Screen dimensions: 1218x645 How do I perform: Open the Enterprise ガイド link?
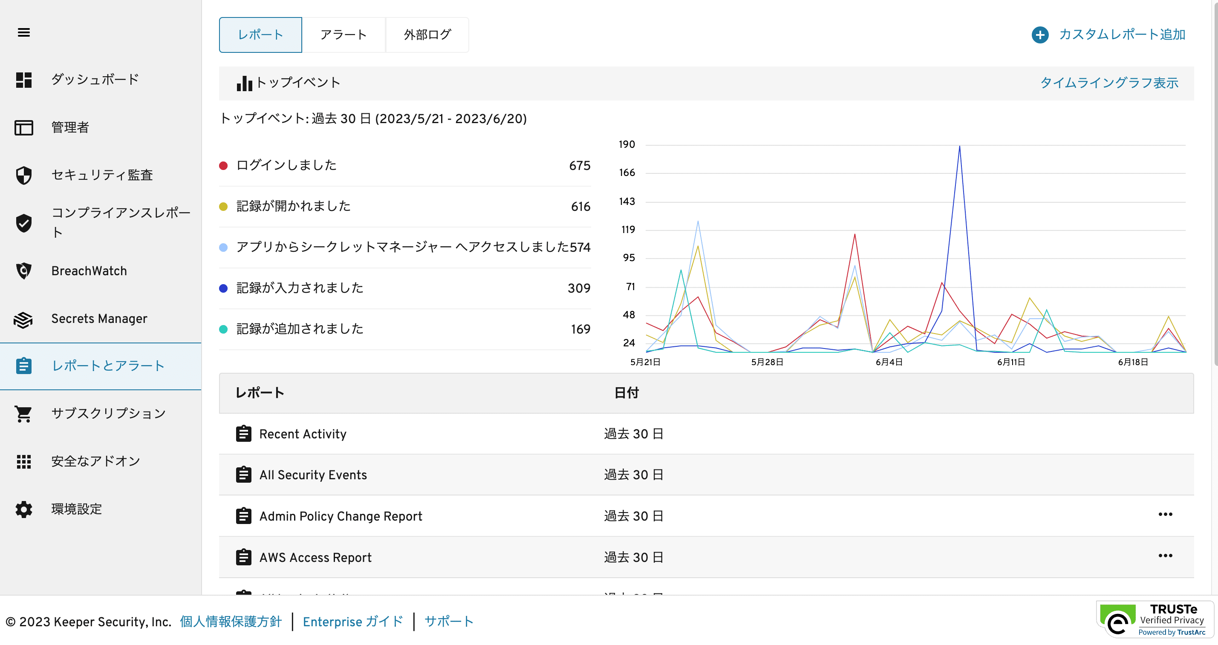[353, 622]
